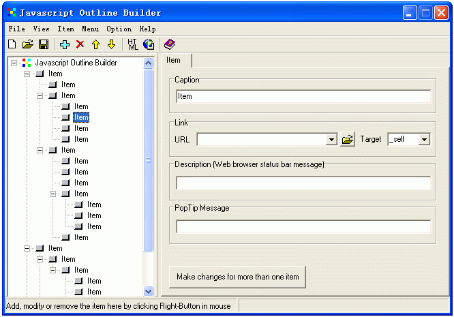Screen dimensions: 454x317
Task: Click the tree vertical scrollbar thumb
Action: coord(148,160)
